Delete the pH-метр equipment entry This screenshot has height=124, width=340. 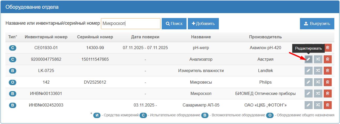(328, 48)
